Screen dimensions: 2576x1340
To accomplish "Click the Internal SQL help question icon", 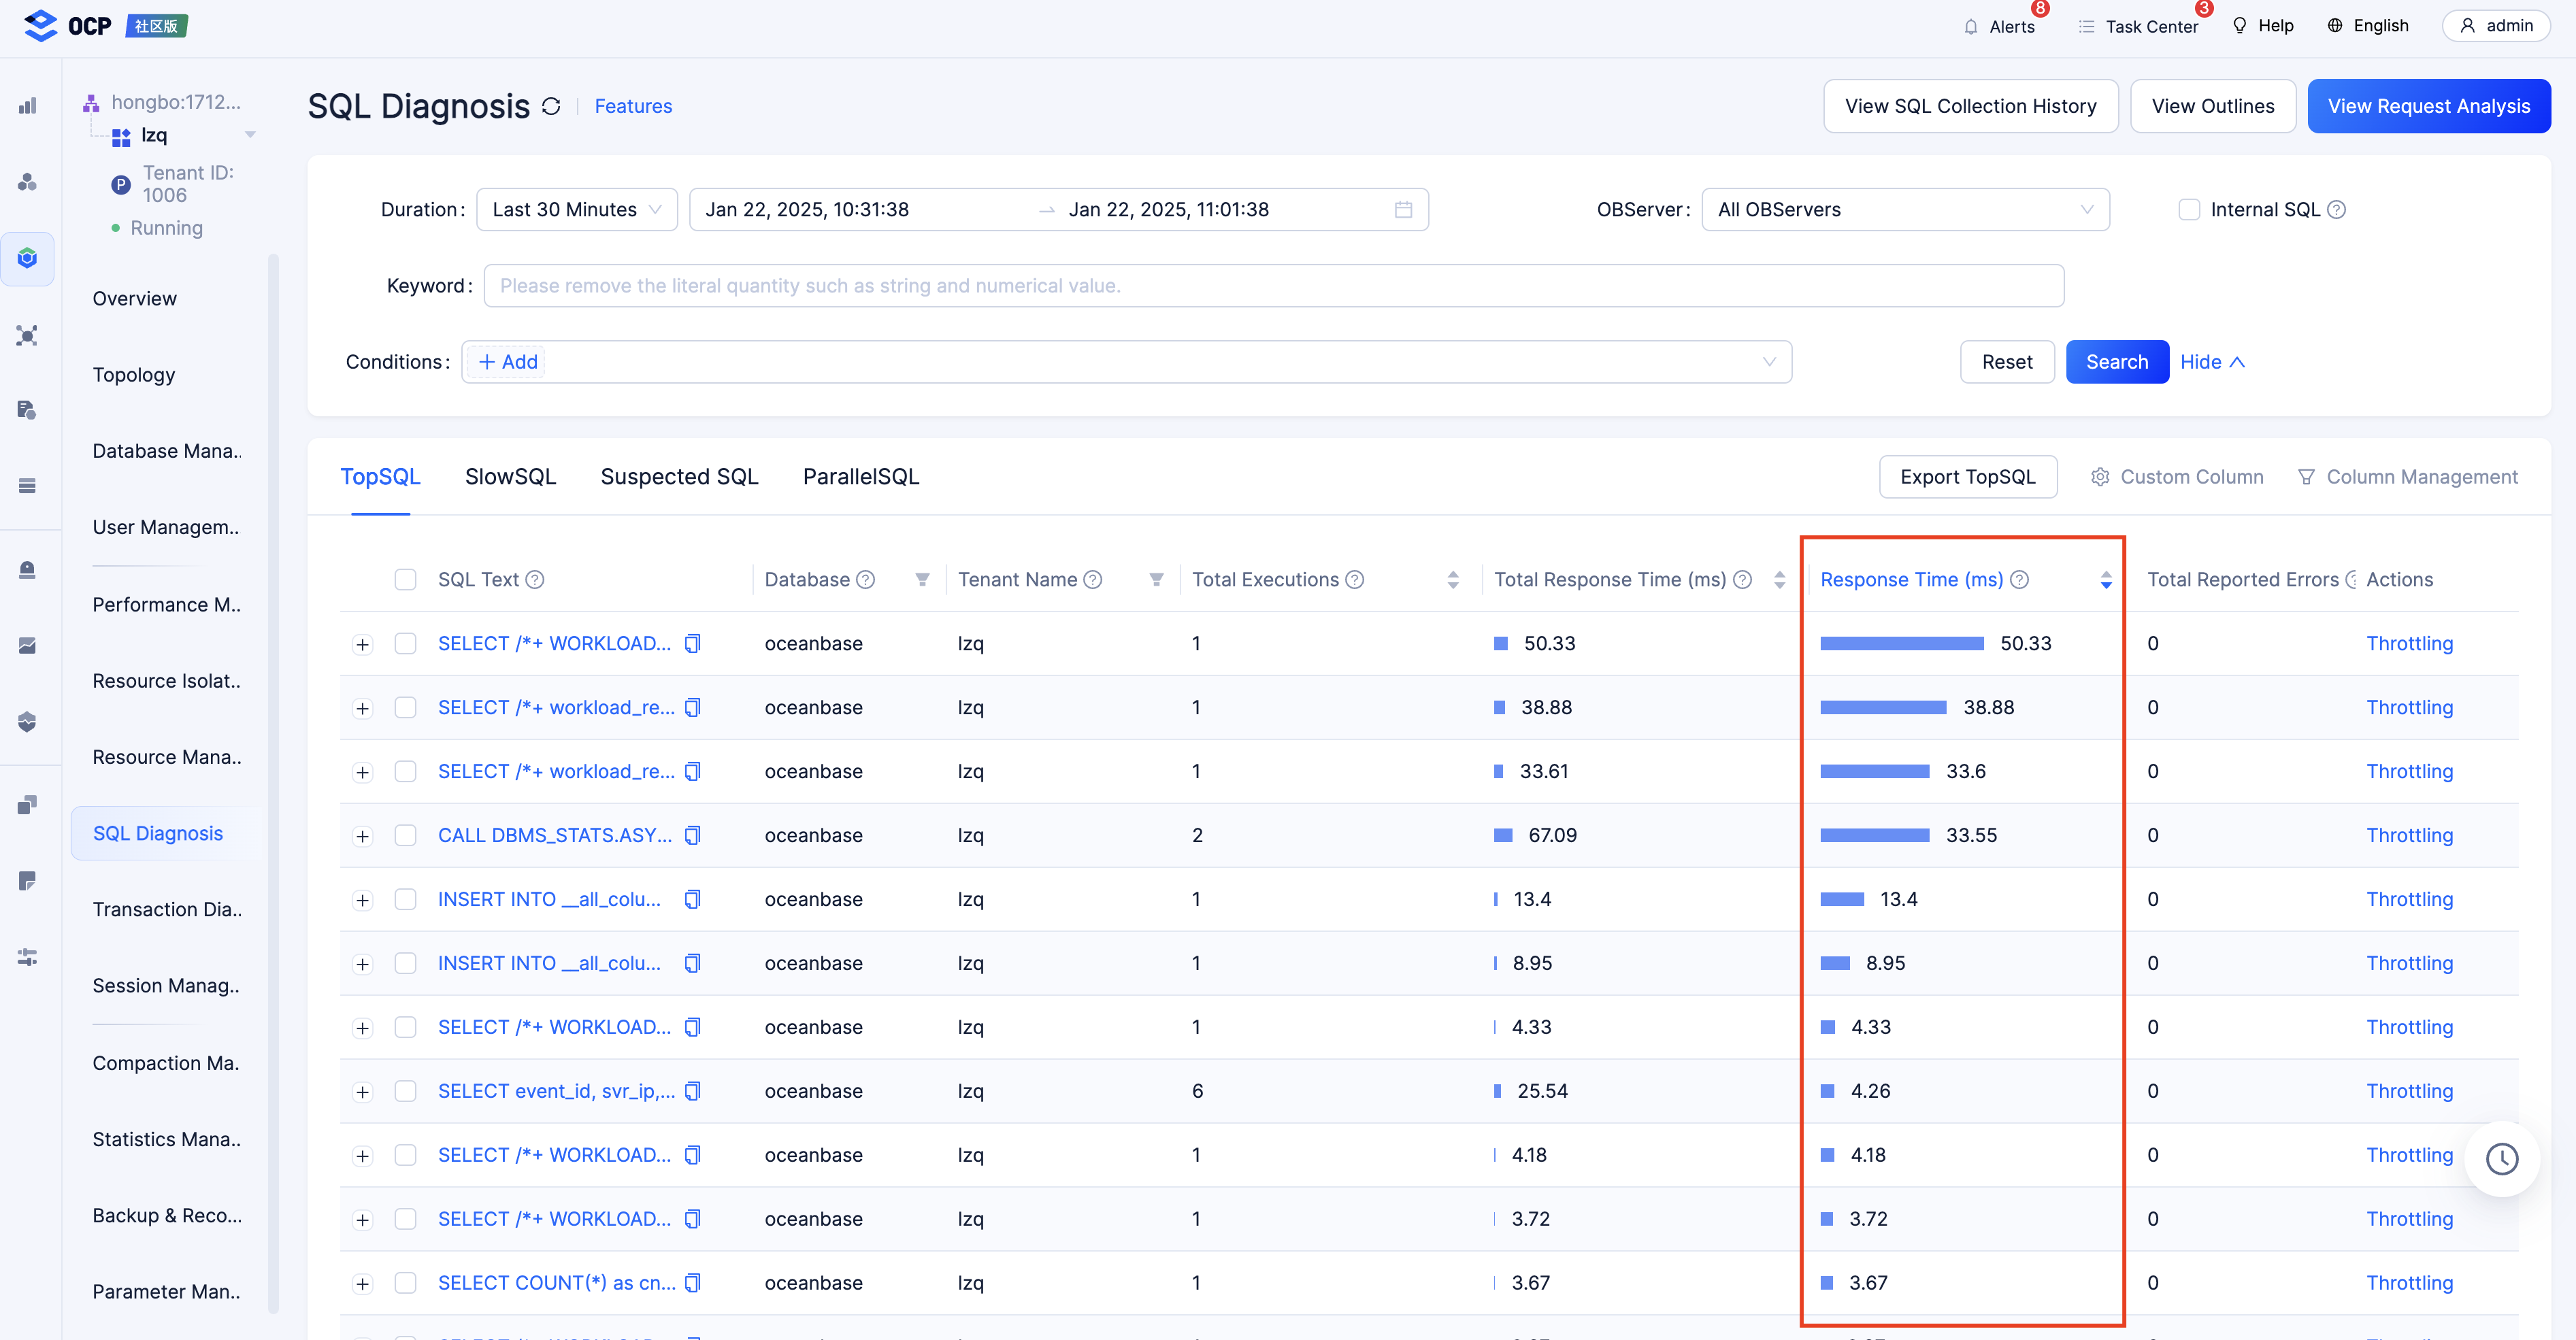I will (2336, 210).
